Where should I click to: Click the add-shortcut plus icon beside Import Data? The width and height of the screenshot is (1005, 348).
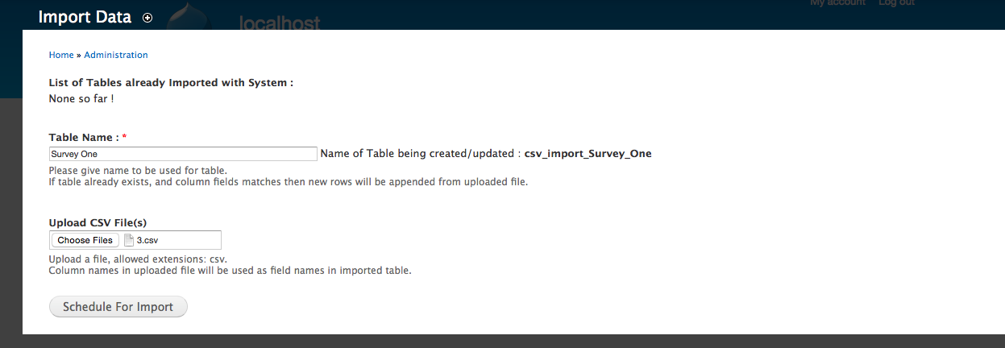click(147, 18)
